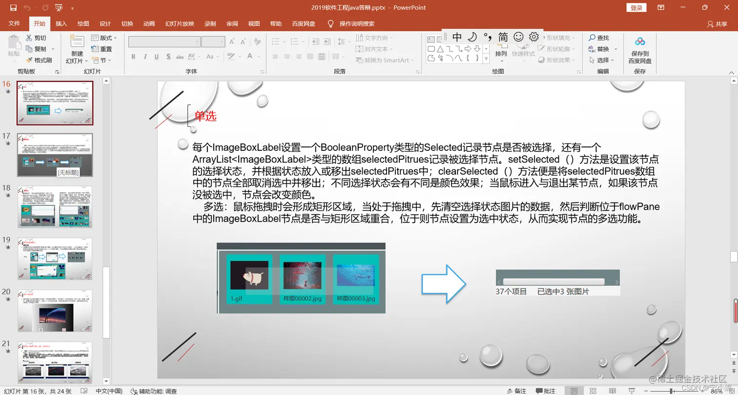
Task: Open the 共享 share button
Action: 717,23
